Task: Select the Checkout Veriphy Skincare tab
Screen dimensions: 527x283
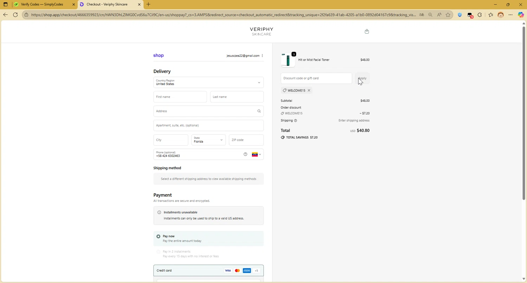Action: pos(107,5)
